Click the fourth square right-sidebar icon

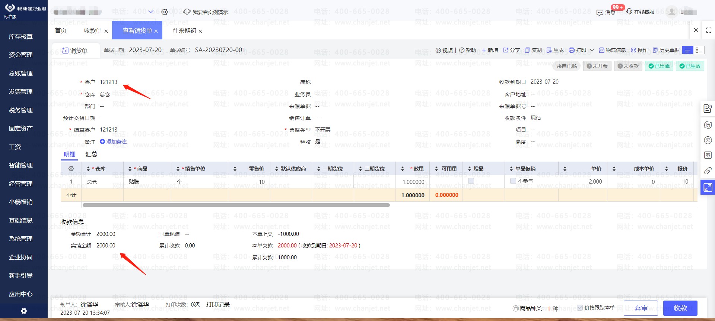pos(708,155)
